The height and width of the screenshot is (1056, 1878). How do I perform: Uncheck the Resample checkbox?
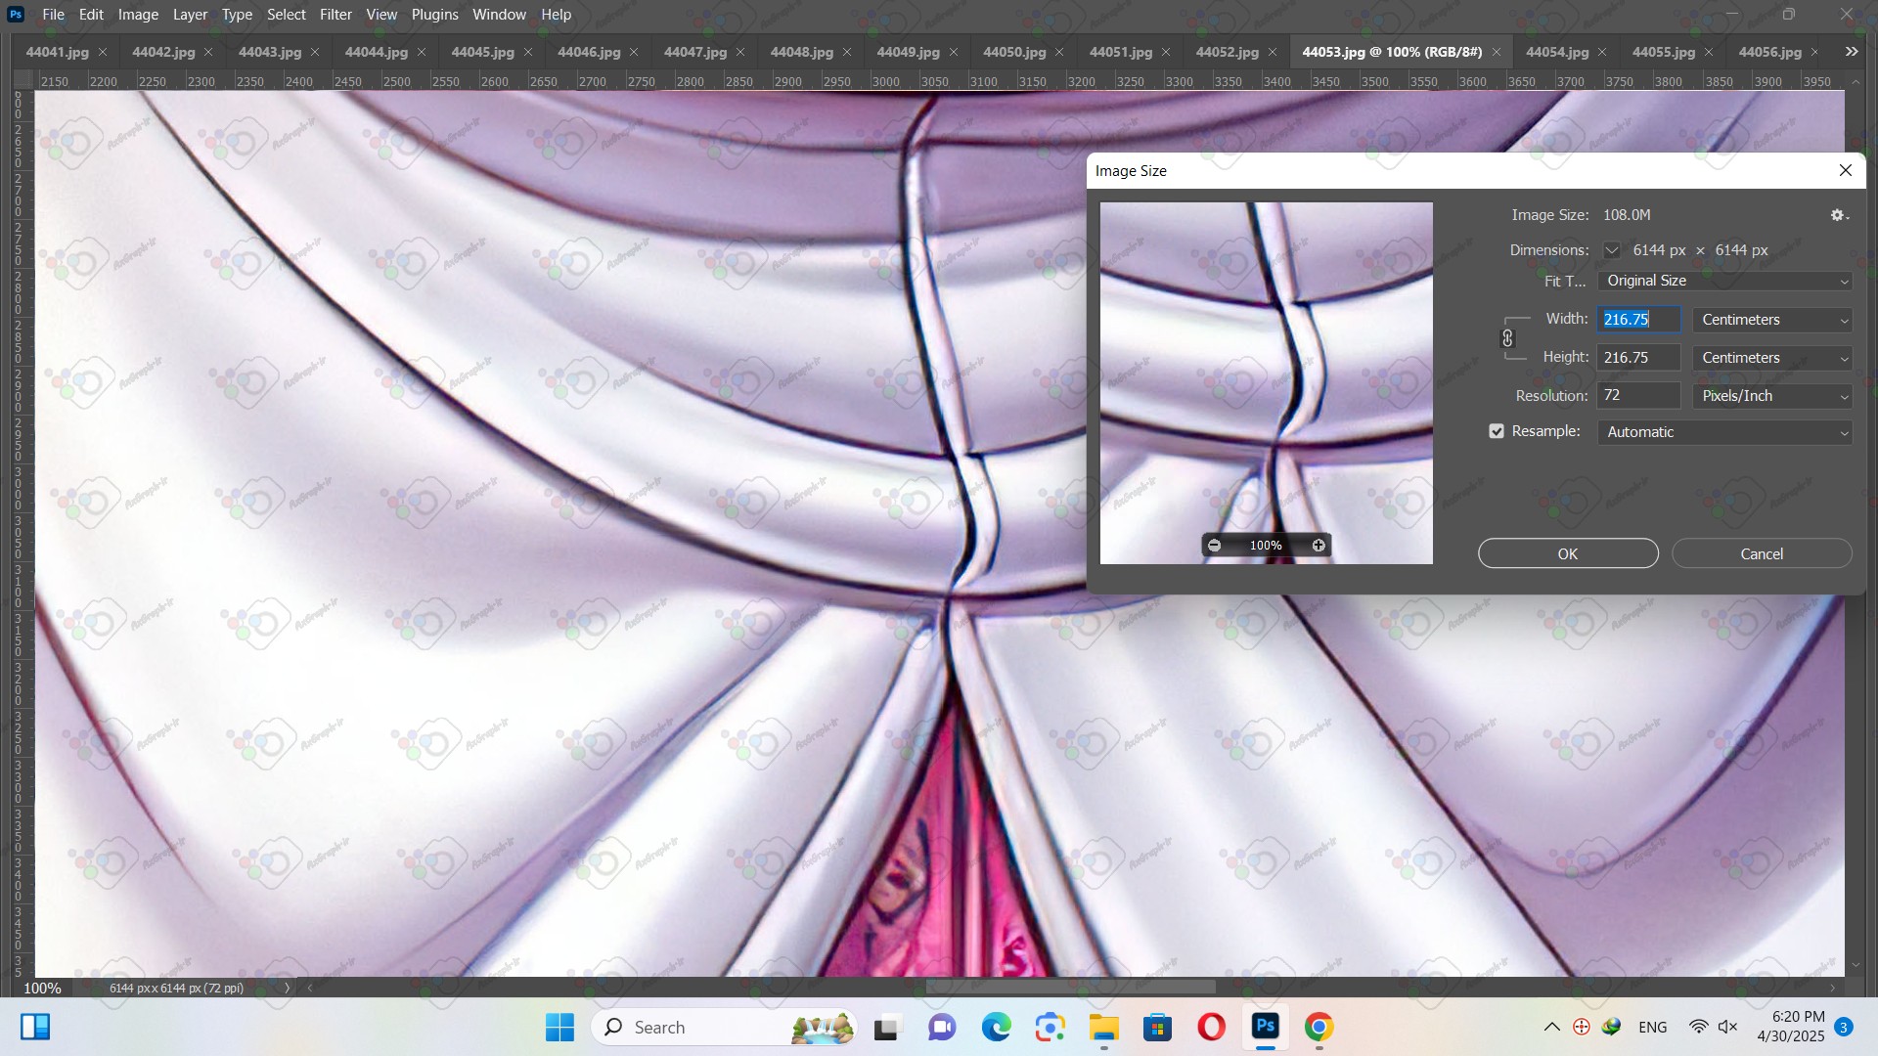coord(1497,431)
